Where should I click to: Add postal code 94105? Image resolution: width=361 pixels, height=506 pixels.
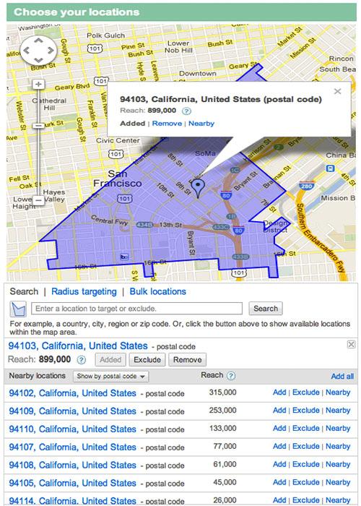pos(279,482)
